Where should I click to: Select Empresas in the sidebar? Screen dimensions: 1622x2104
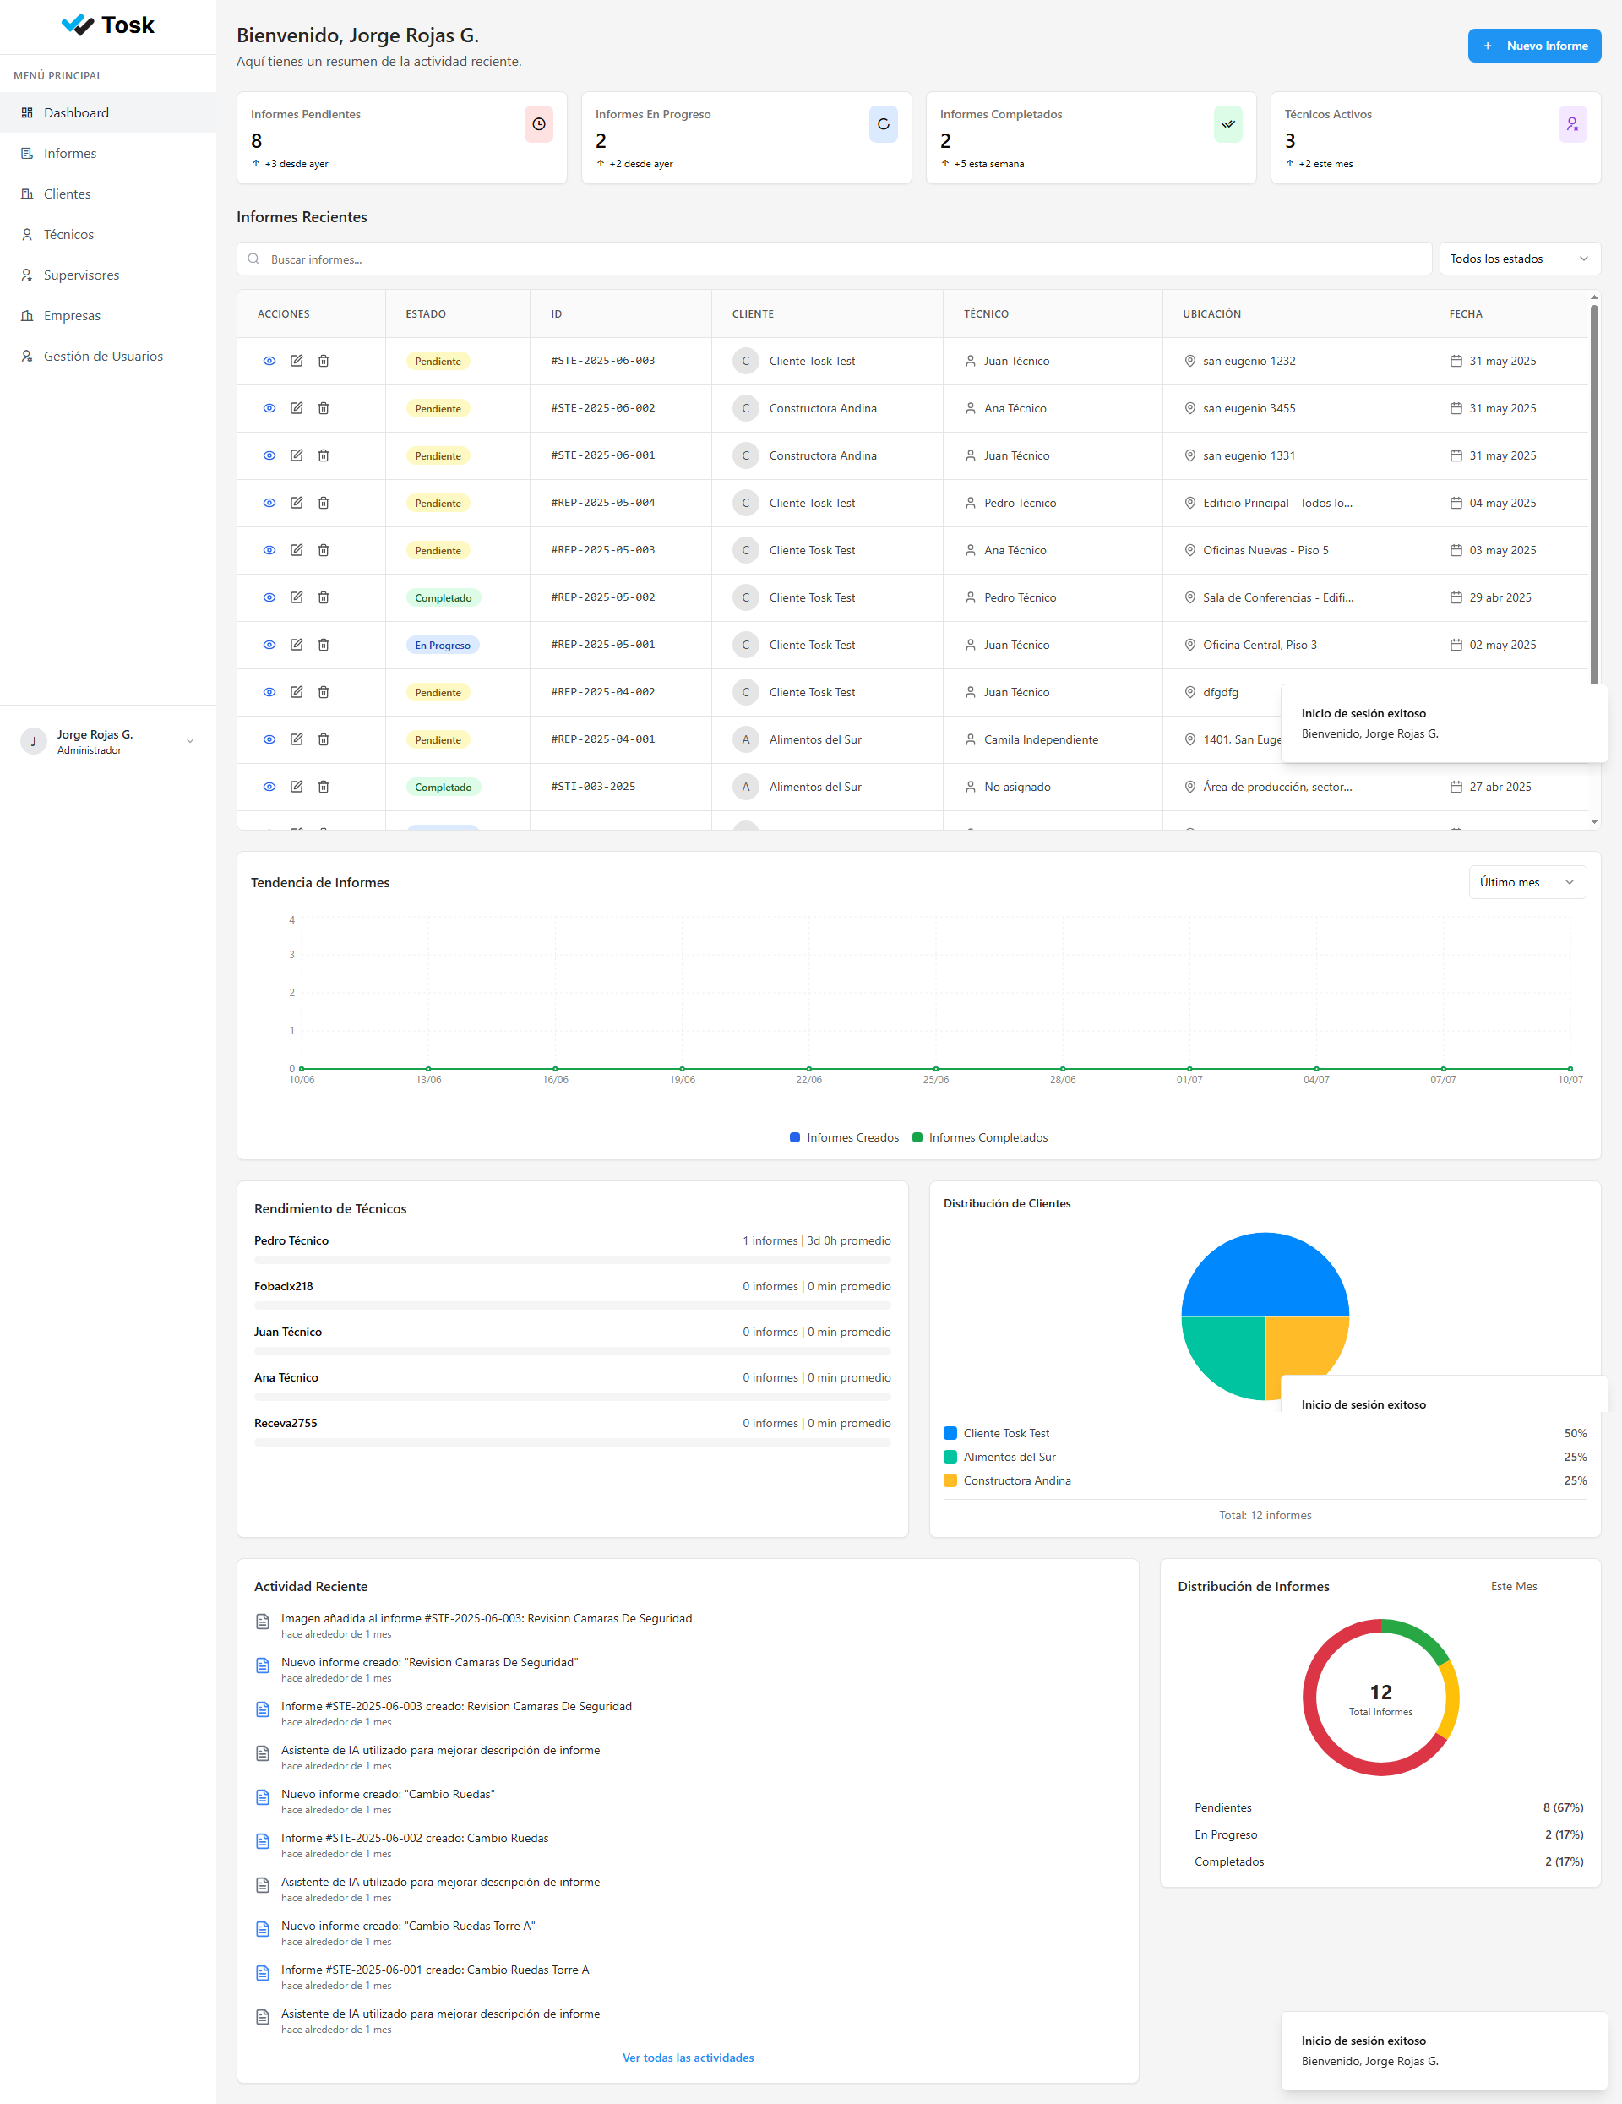coord(108,315)
